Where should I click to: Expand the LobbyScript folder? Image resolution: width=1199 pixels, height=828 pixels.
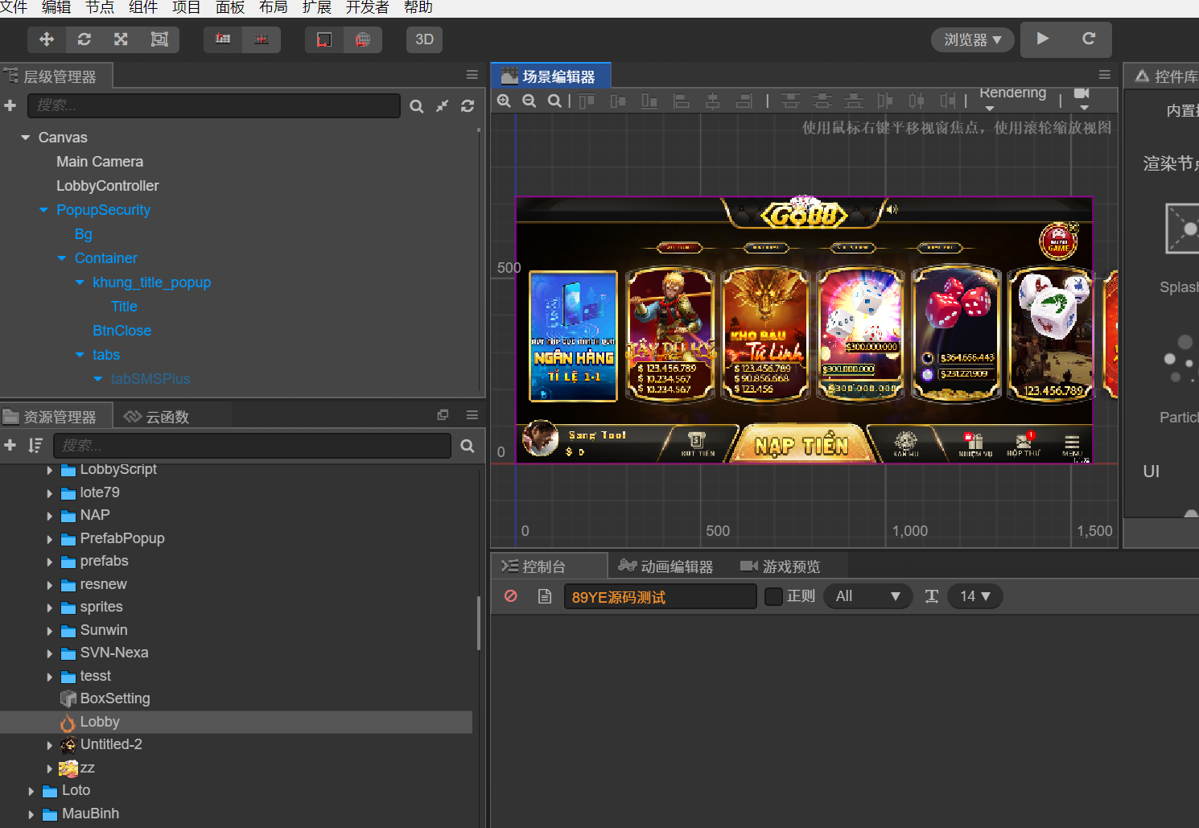50,470
